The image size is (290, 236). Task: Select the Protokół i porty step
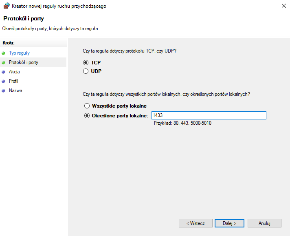coord(24,62)
